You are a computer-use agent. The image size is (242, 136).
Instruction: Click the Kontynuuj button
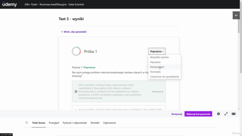pos(177,114)
